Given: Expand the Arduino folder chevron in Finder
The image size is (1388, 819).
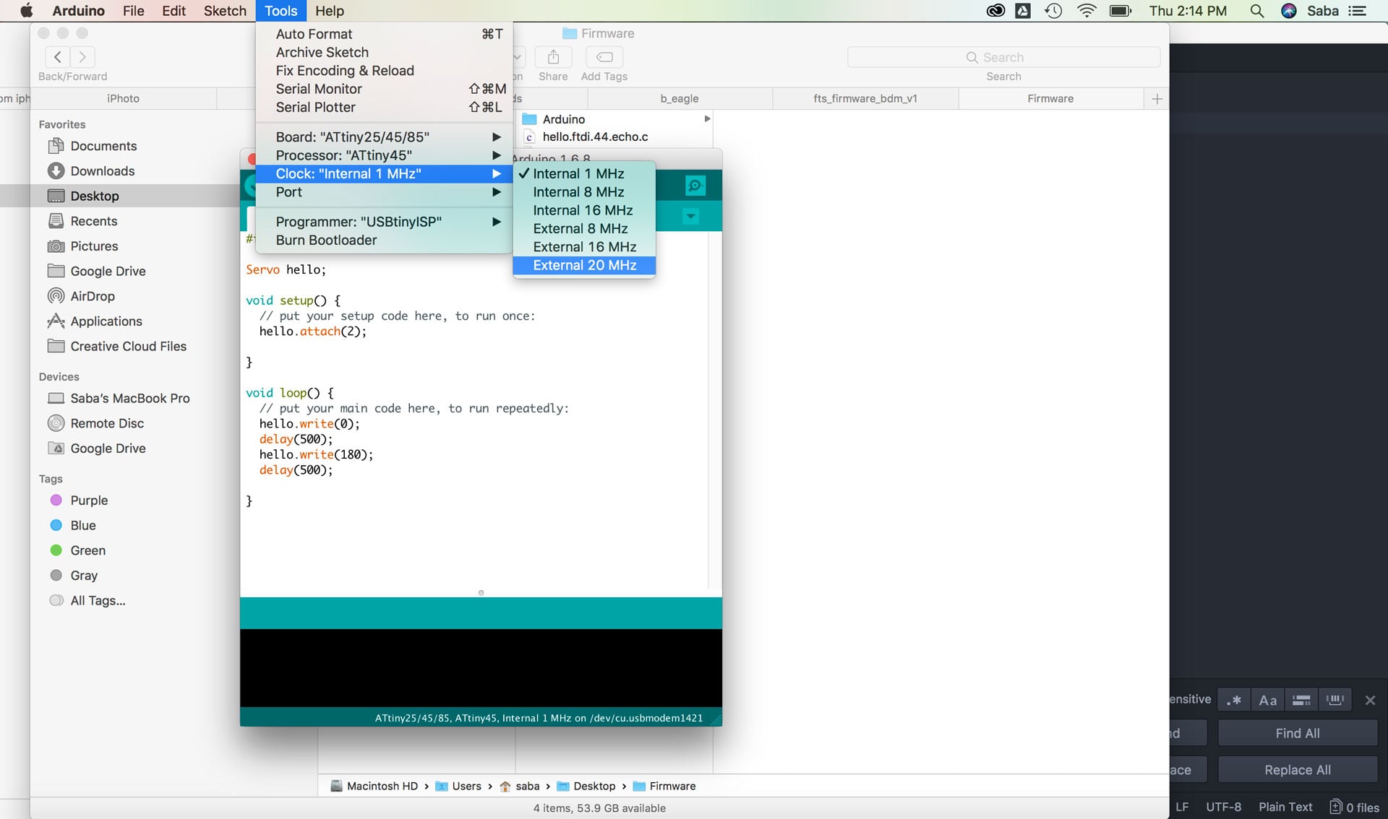Looking at the screenshot, I should (x=707, y=119).
